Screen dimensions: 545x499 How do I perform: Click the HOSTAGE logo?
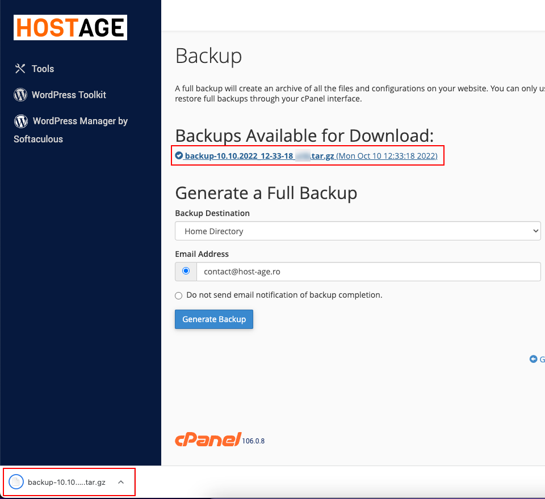[70, 27]
